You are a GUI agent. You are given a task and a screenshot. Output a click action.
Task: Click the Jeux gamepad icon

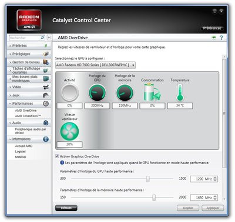(x=46, y=95)
